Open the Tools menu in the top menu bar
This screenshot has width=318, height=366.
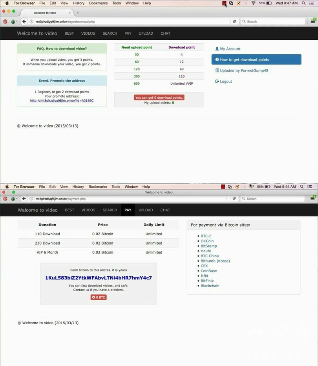coord(117,3)
